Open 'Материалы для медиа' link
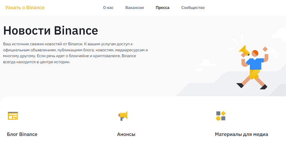286x144 pixels. tap(241, 134)
